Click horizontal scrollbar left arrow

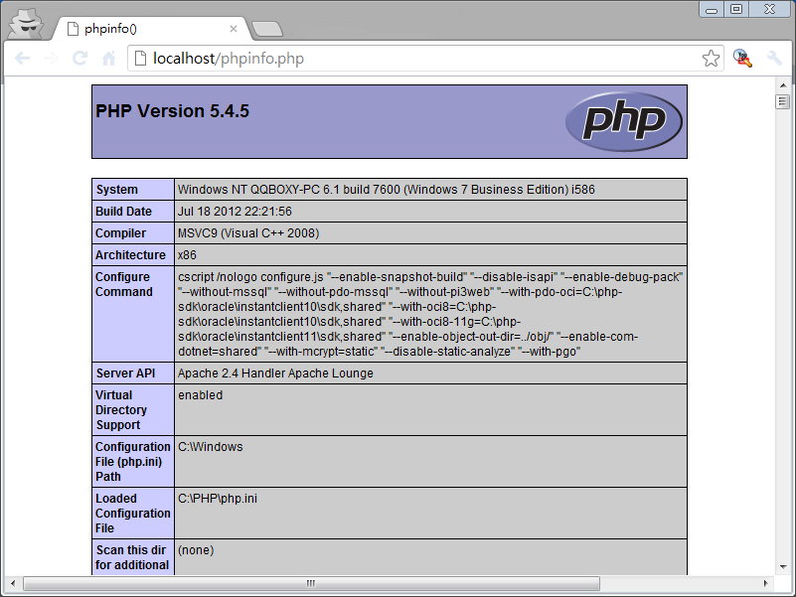tap(13, 583)
